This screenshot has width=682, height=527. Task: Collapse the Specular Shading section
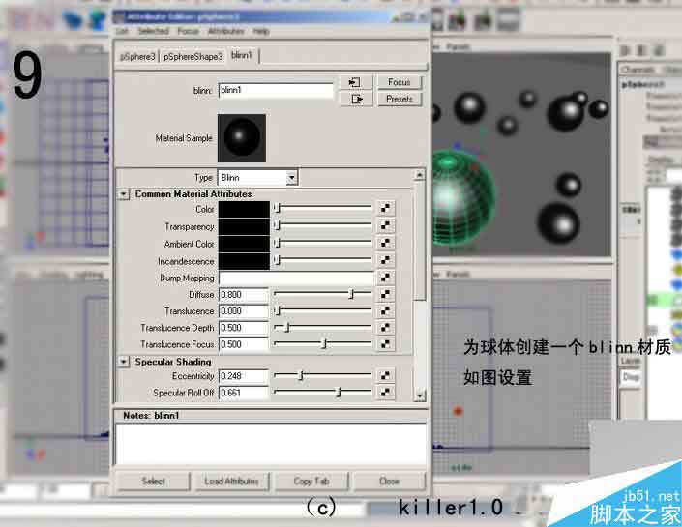124,362
